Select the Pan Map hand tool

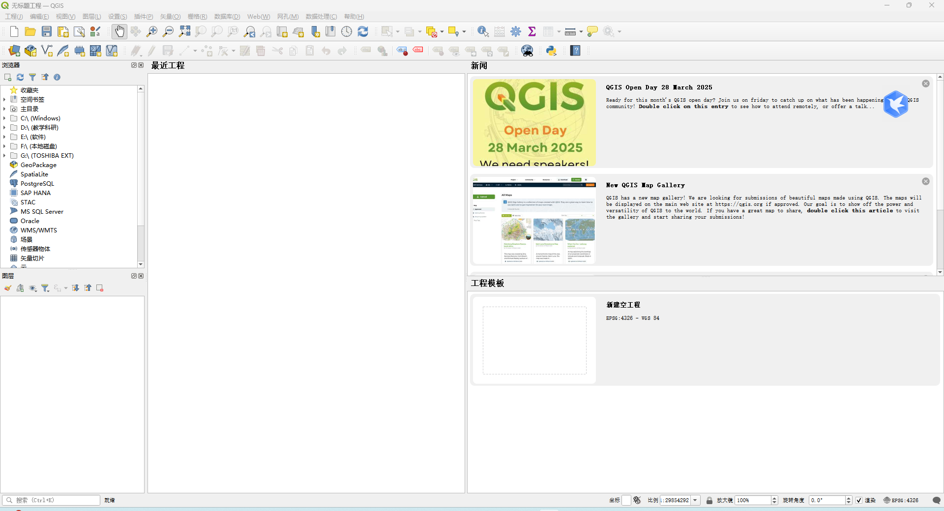click(x=119, y=31)
